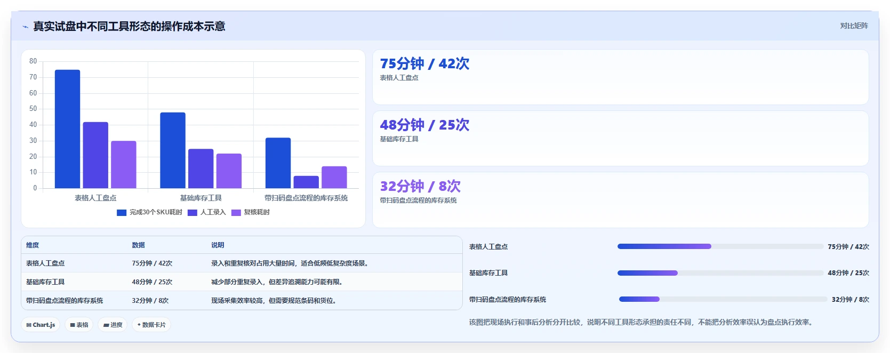
Task: Click the 带扫码盘点流程的库存系统 caption in the third card
Action: 418,200
